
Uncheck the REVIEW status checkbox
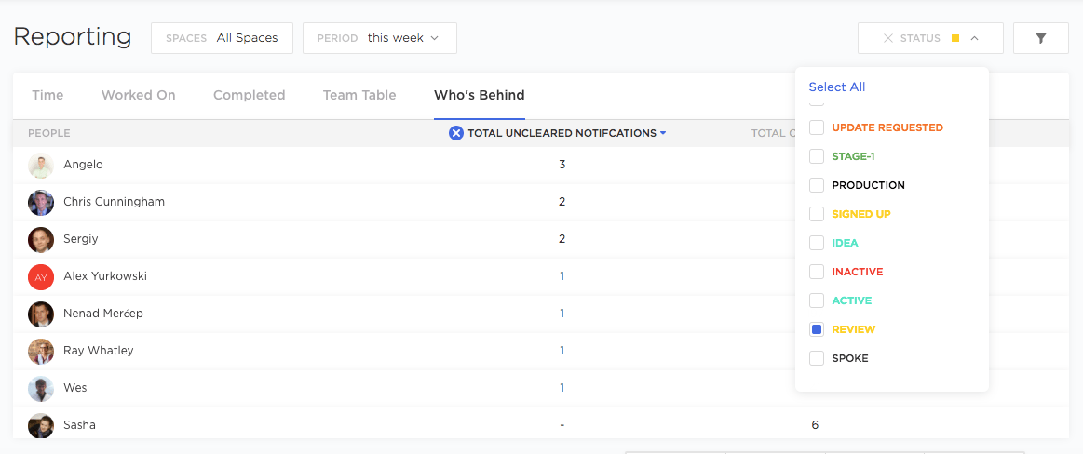point(817,329)
